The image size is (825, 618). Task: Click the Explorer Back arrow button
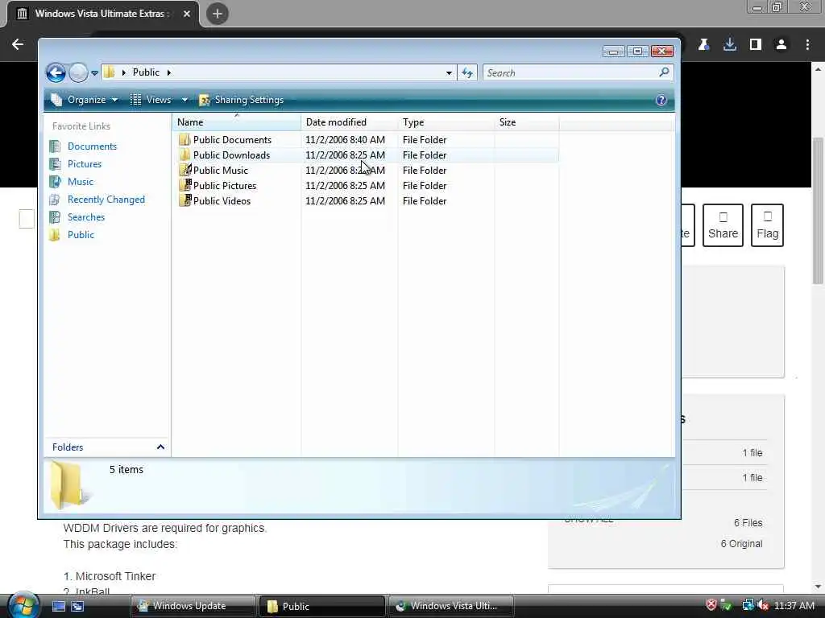56,72
